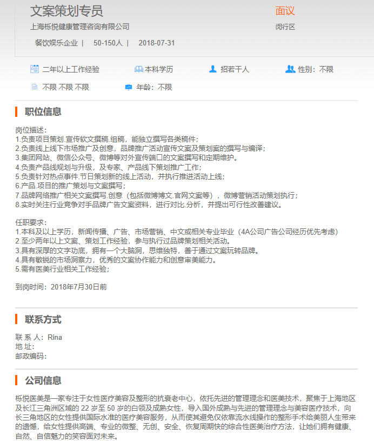Jump to the 联系方式 section heading
Viewport: 374px width, 441px height.
[x=43, y=319]
